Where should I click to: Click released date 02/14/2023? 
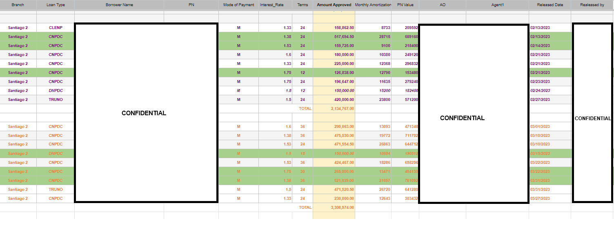[550, 46]
